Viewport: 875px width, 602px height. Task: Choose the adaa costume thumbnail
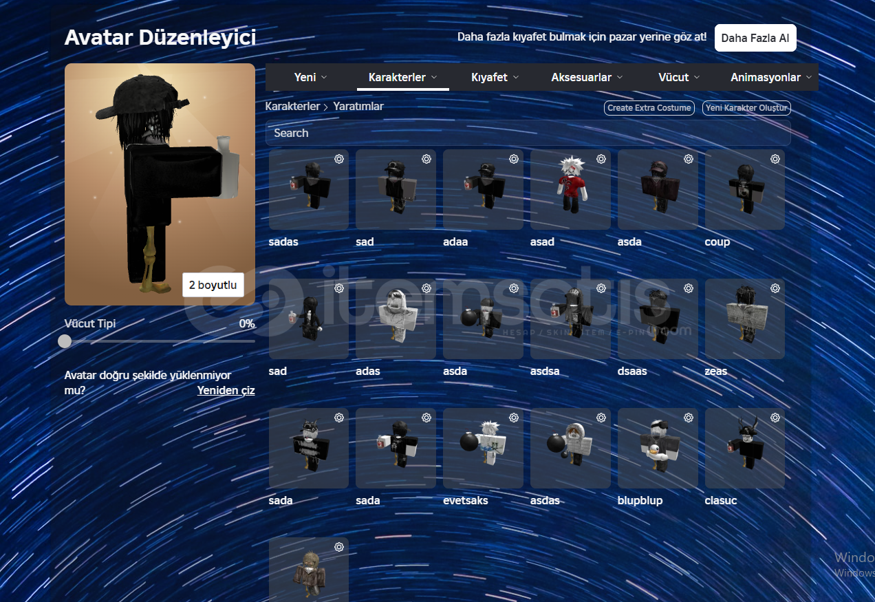[x=483, y=190]
